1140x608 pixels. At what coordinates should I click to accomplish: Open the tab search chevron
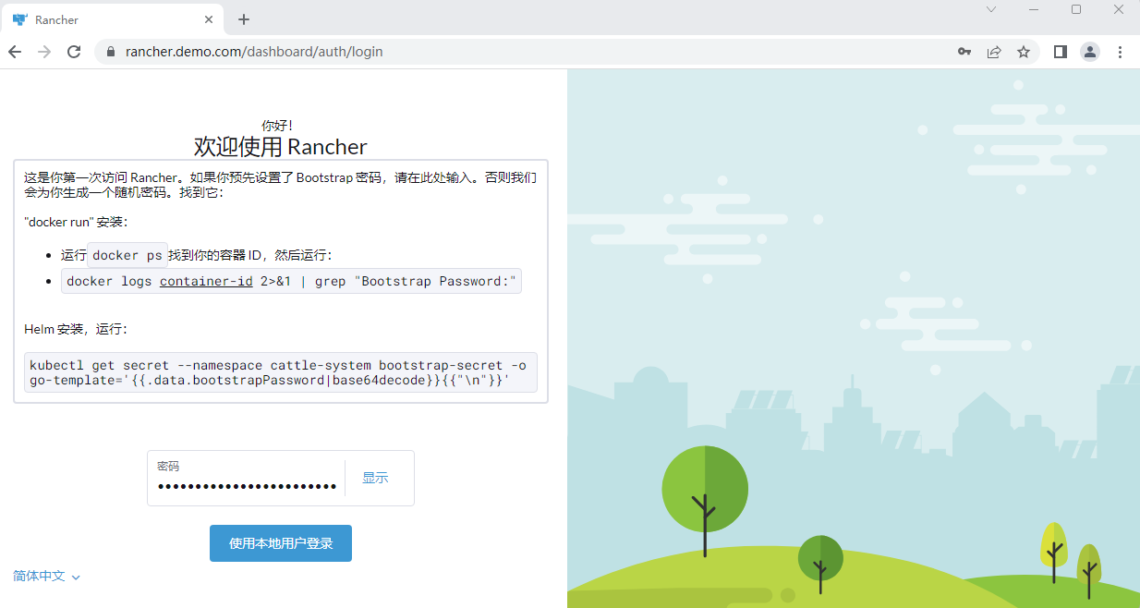click(x=991, y=9)
